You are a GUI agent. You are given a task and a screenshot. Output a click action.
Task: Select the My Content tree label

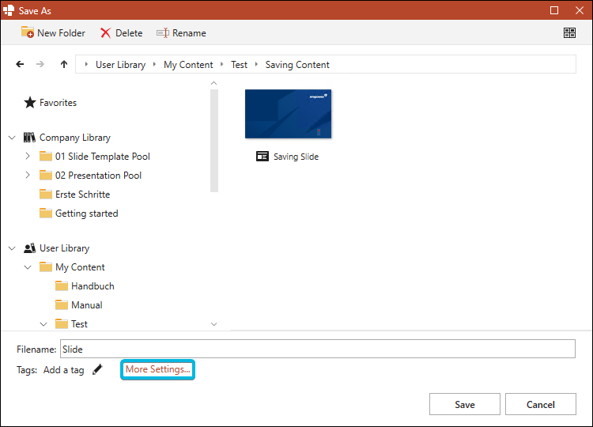[x=80, y=267]
